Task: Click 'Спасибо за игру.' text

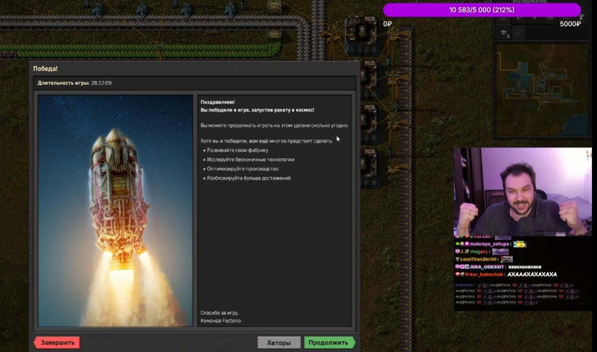Action: pyautogui.click(x=220, y=313)
